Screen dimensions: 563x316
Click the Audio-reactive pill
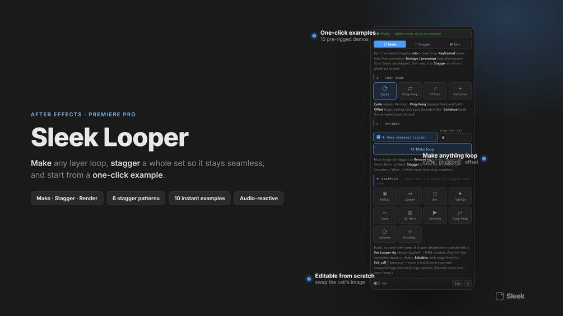pyautogui.click(x=258, y=198)
